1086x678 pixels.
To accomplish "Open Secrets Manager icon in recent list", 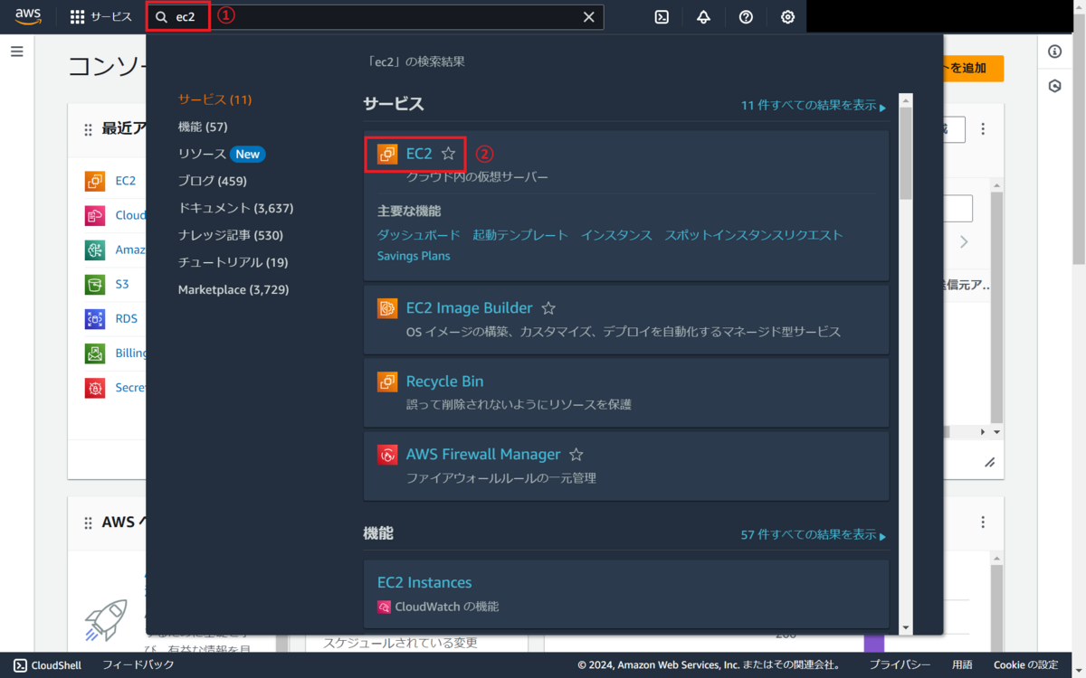I will [x=95, y=387].
